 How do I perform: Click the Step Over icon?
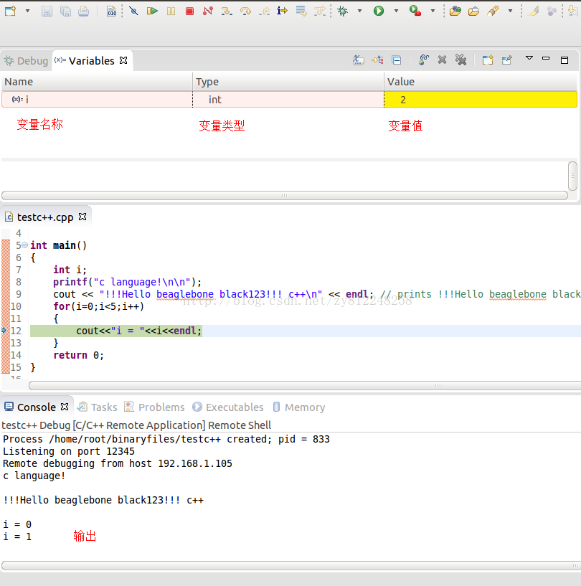(x=245, y=11)
